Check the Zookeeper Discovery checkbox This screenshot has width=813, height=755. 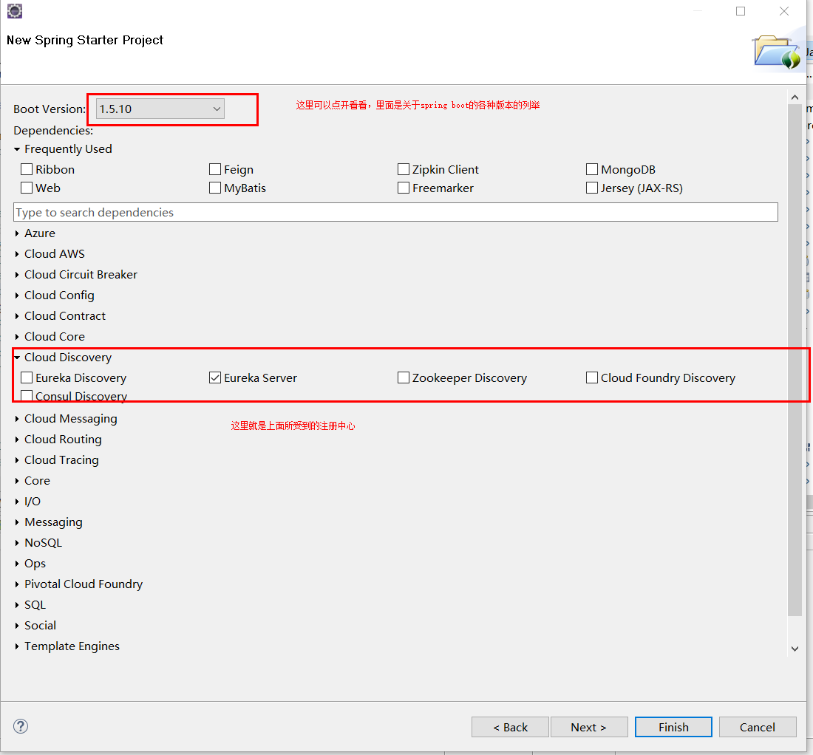tap(404, 377)
